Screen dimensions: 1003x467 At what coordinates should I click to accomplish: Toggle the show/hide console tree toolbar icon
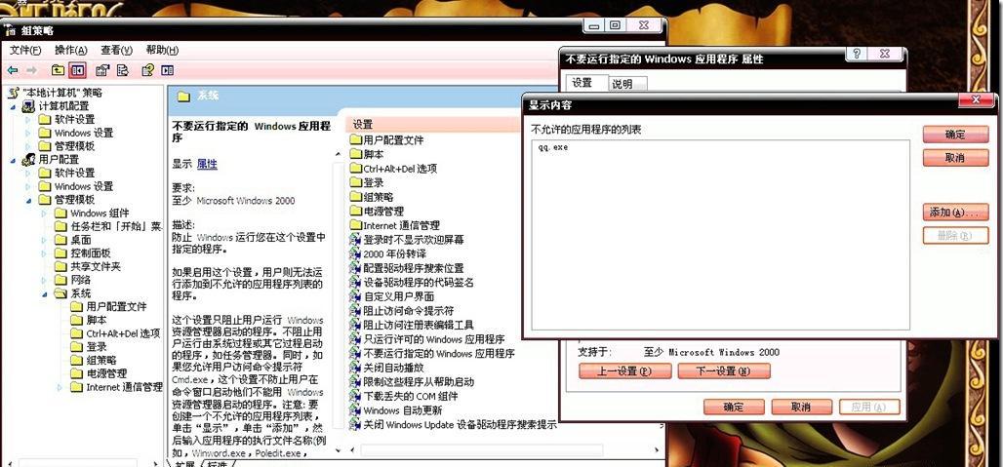77,70
